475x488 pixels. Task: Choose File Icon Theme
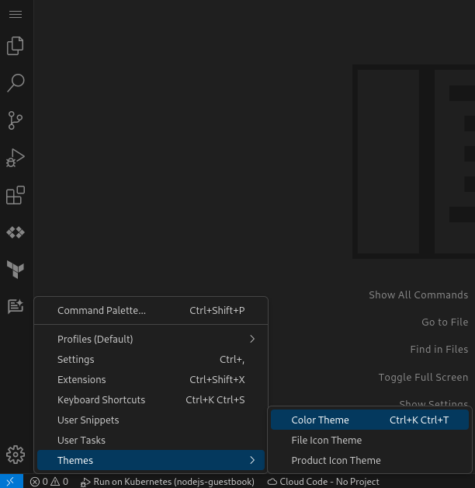click(x=327, y=441)
